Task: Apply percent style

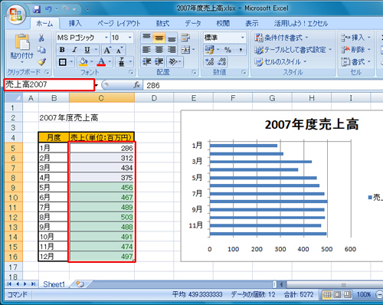Action: pos(228,50)
